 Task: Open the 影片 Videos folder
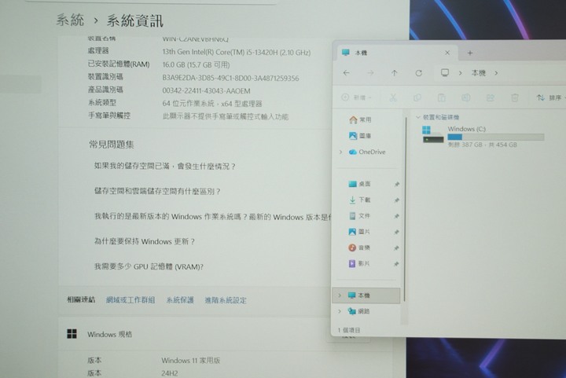364,263
